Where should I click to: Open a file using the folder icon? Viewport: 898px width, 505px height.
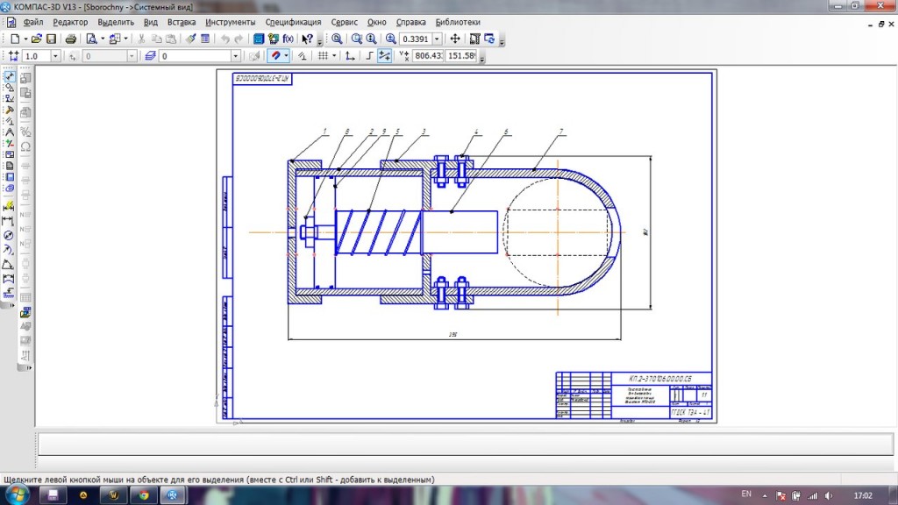(36, 39)
